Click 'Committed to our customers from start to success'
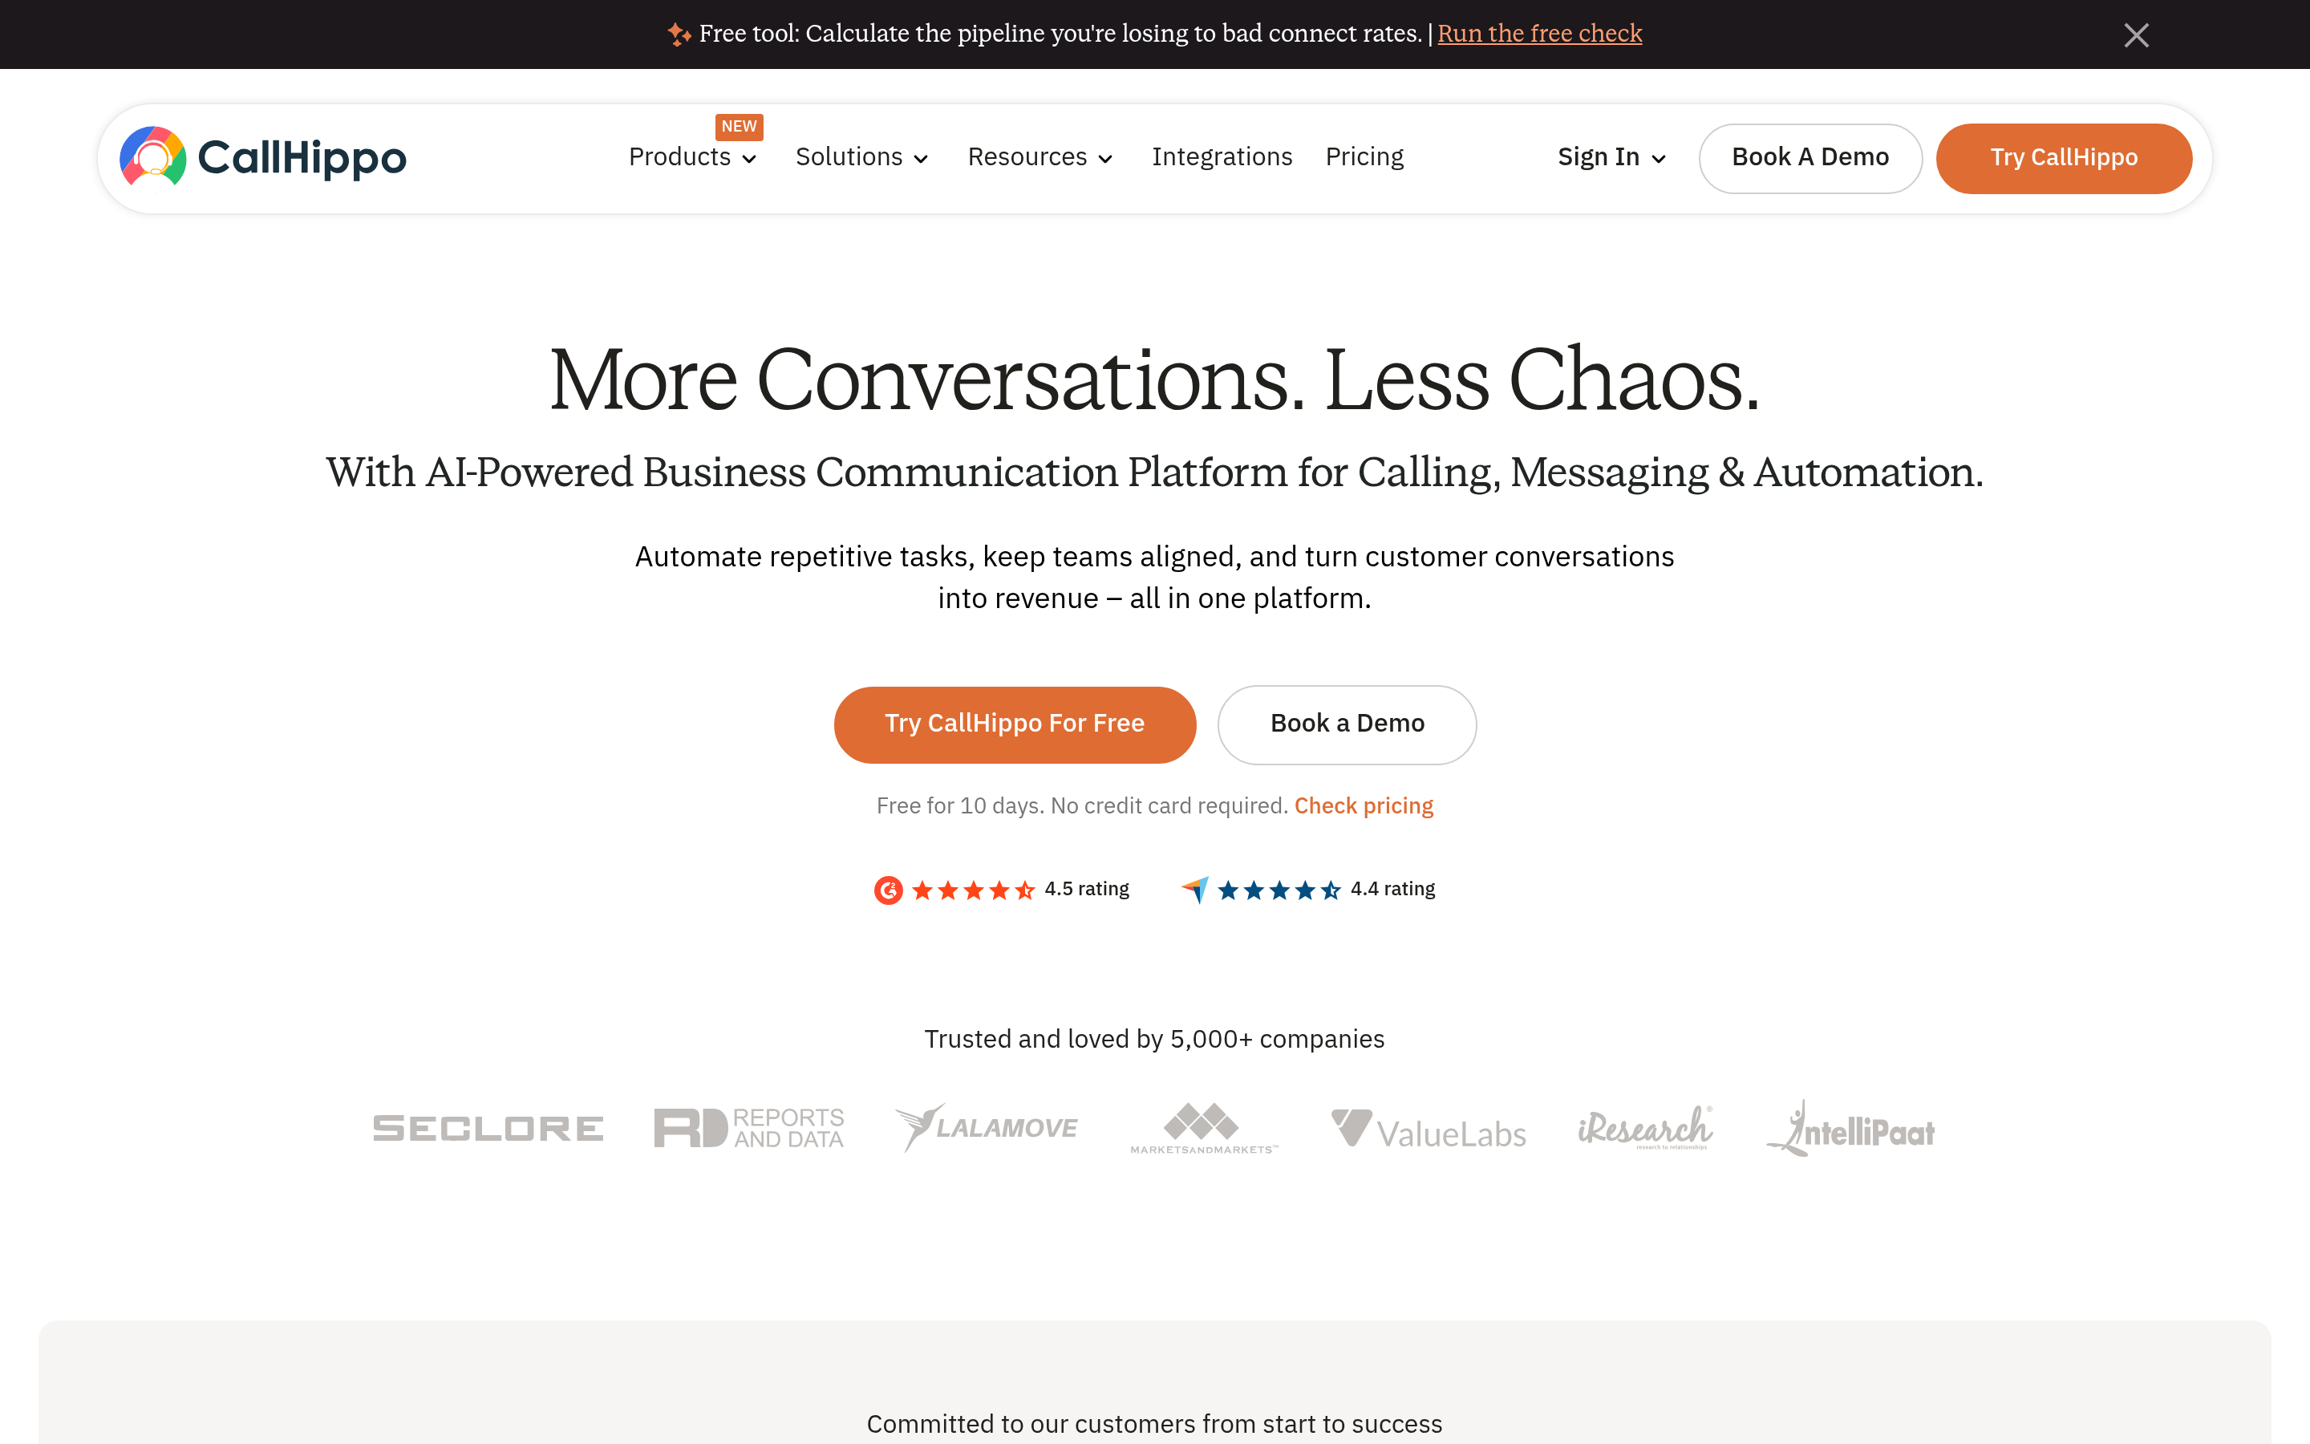This screenshot has height=1444, width=2310. [1154, 1424]
